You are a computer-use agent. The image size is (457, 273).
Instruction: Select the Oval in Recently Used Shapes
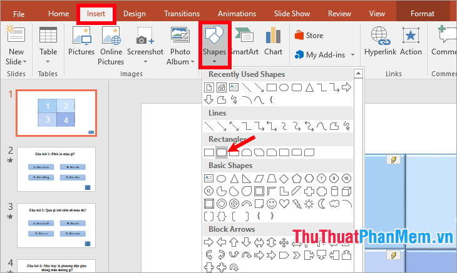[284, 87]
